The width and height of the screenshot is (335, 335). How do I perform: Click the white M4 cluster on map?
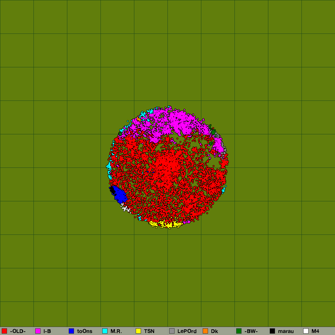(x=126, y=208)
